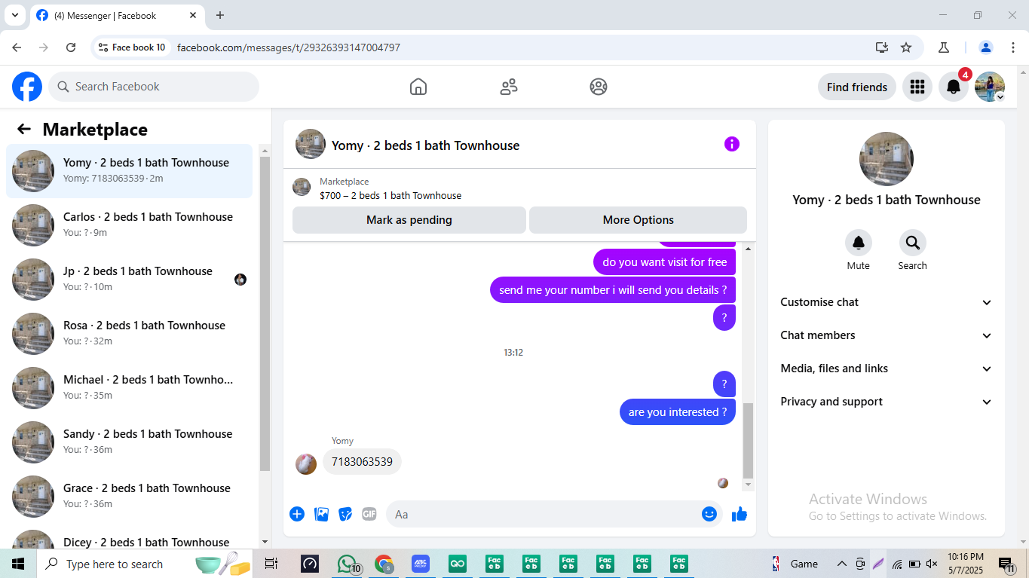Expand the Customise chat section
This screenshot has height=578, width=1029.
[x=887, y=302]
